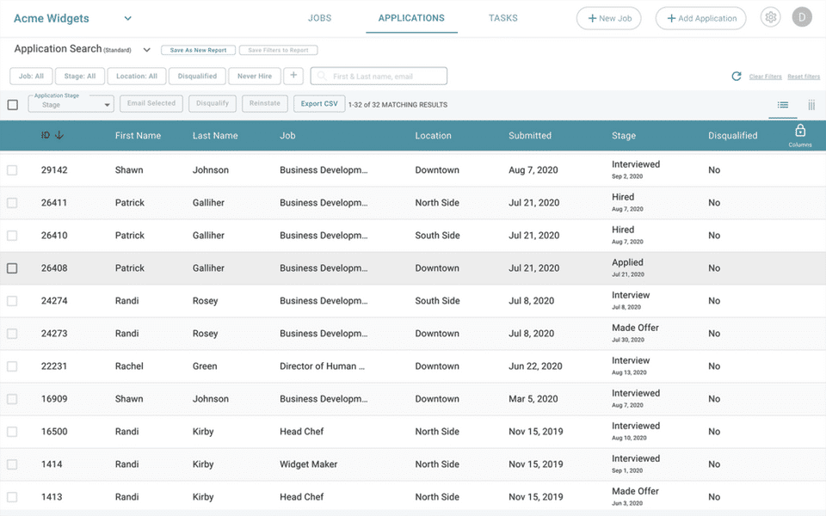826x516 pixels.
Task: Check the row for application 24273
Action: click(12, 334)
